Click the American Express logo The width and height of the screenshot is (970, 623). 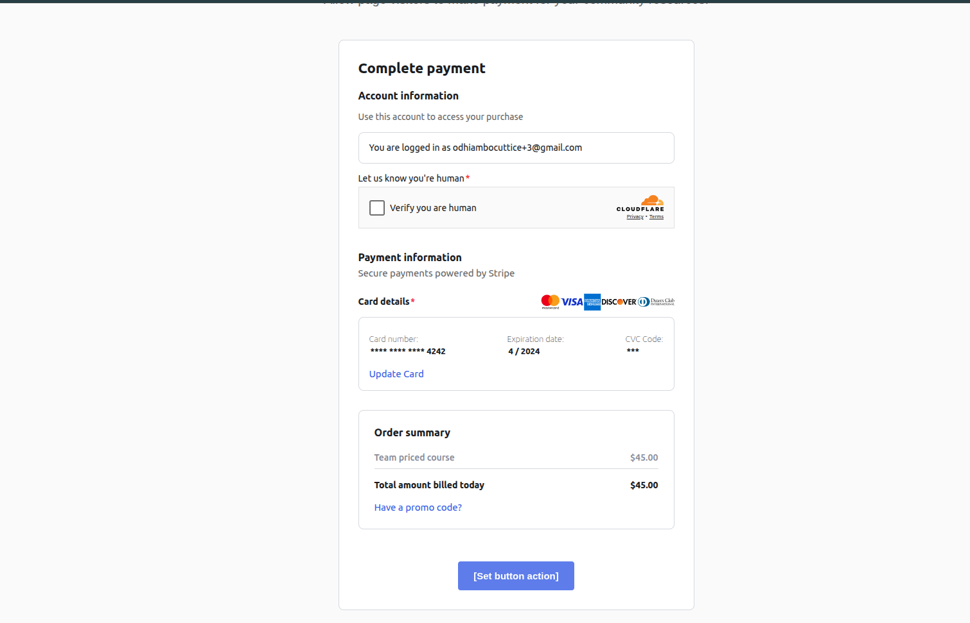[592, 302]
